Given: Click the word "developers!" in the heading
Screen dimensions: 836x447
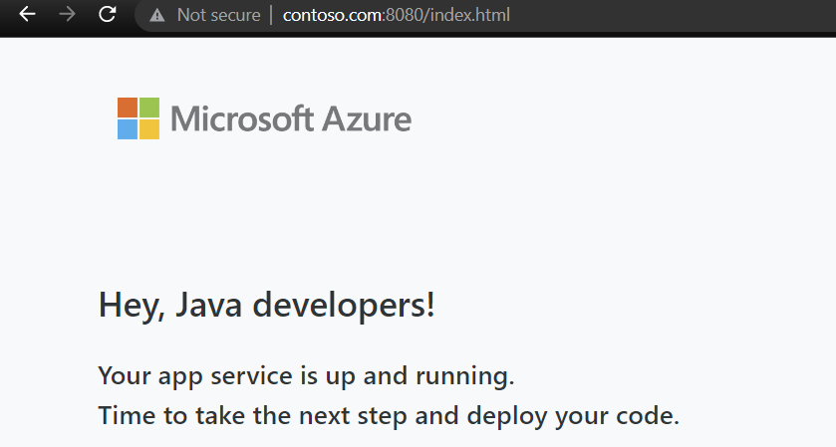Looking at the screenshot, I should point(344,306).
